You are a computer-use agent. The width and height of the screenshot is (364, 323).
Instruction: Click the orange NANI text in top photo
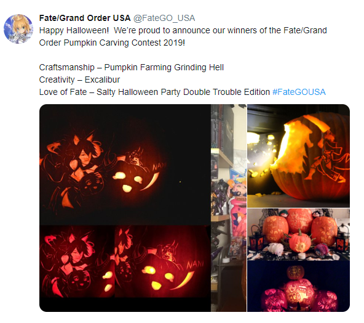(x=159, y=166)
